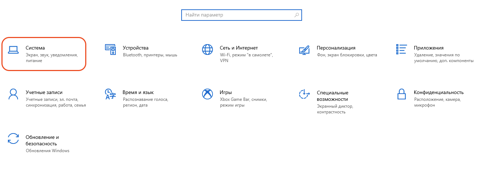Go to the Конфиденциальность title text
Image resolution: width=484 pixels, height=169 pixels.
439,92
